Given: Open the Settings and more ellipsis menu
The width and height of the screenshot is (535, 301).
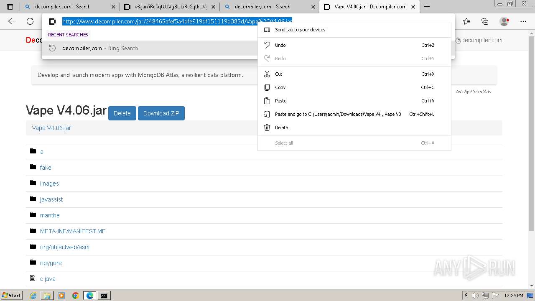Looking at the screenshot, I should coord(523,21).
